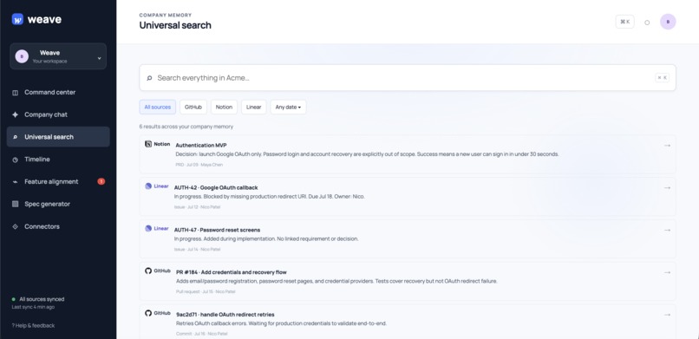
Task: Click Issue · Jul 14 · Nico Patel metadata
Action: coord(197,250)
